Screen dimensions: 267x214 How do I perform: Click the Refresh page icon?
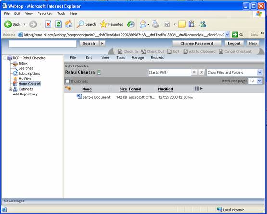click(x=58, y=24)
